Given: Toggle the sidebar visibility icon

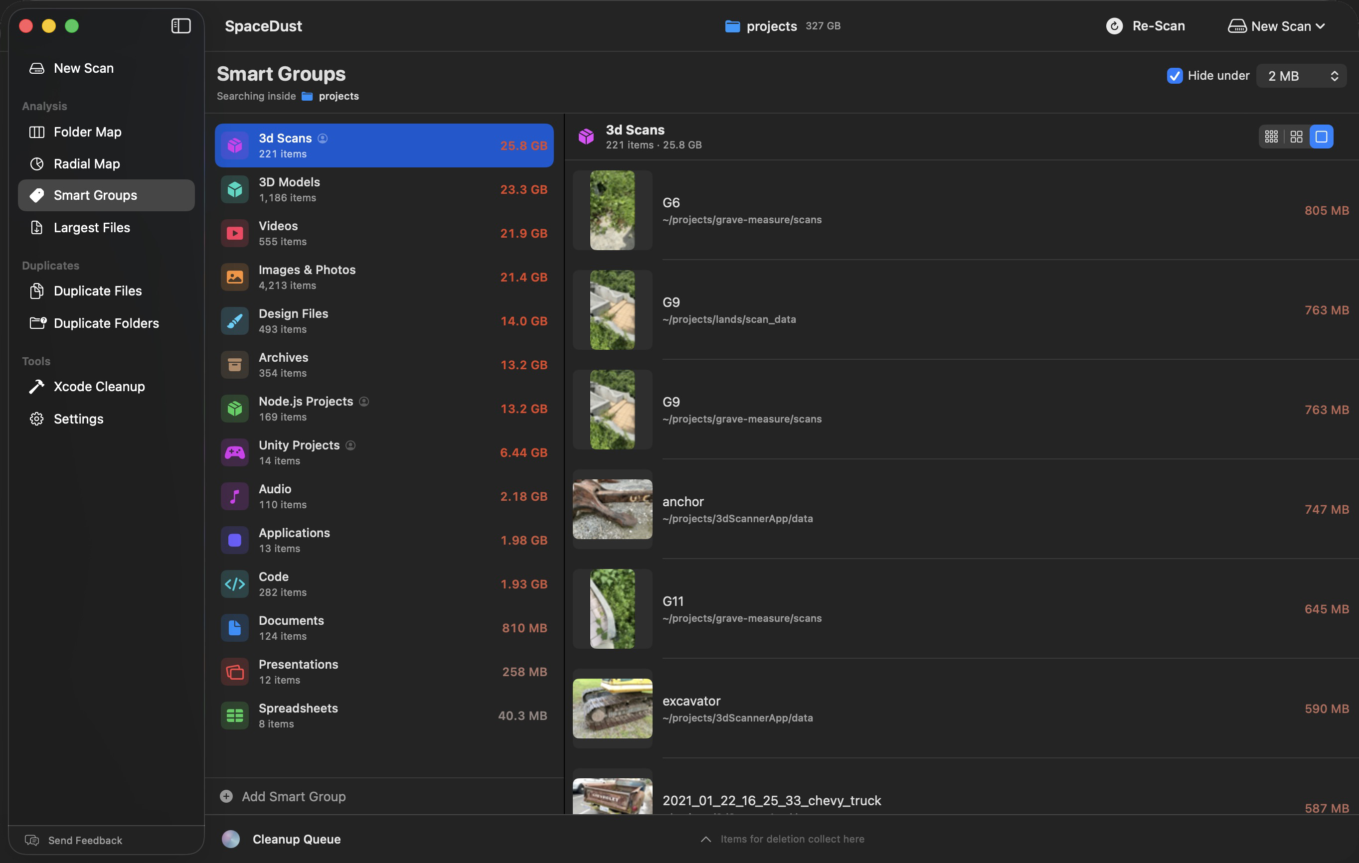Looking at the screenshot, I should tap(180, 26).
